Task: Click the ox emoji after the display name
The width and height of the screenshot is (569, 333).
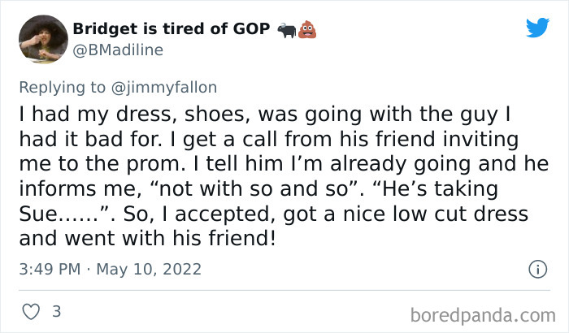Action: click(x=287, y=29)
